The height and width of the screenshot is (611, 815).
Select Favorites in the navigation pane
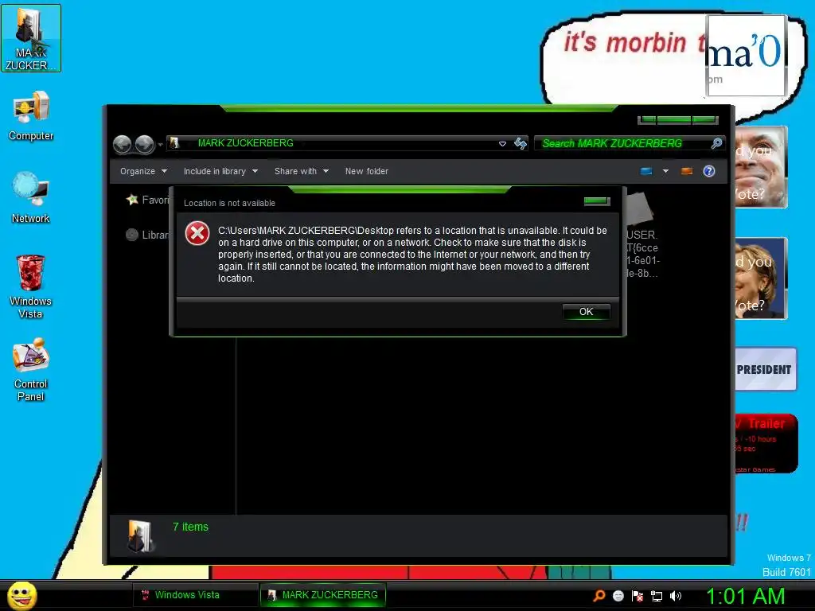tap(147, 200)
